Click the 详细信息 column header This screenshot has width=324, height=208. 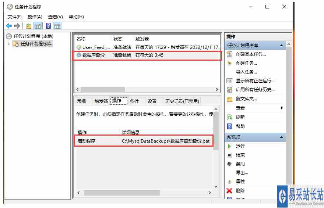166,132
